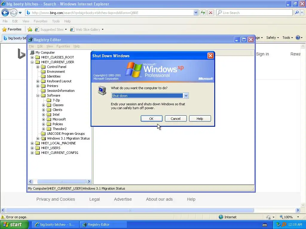The width and height of the screenshot is (306, 229).
Task: Open the search provider dropdown arrow
Action: tap(302, 13)
